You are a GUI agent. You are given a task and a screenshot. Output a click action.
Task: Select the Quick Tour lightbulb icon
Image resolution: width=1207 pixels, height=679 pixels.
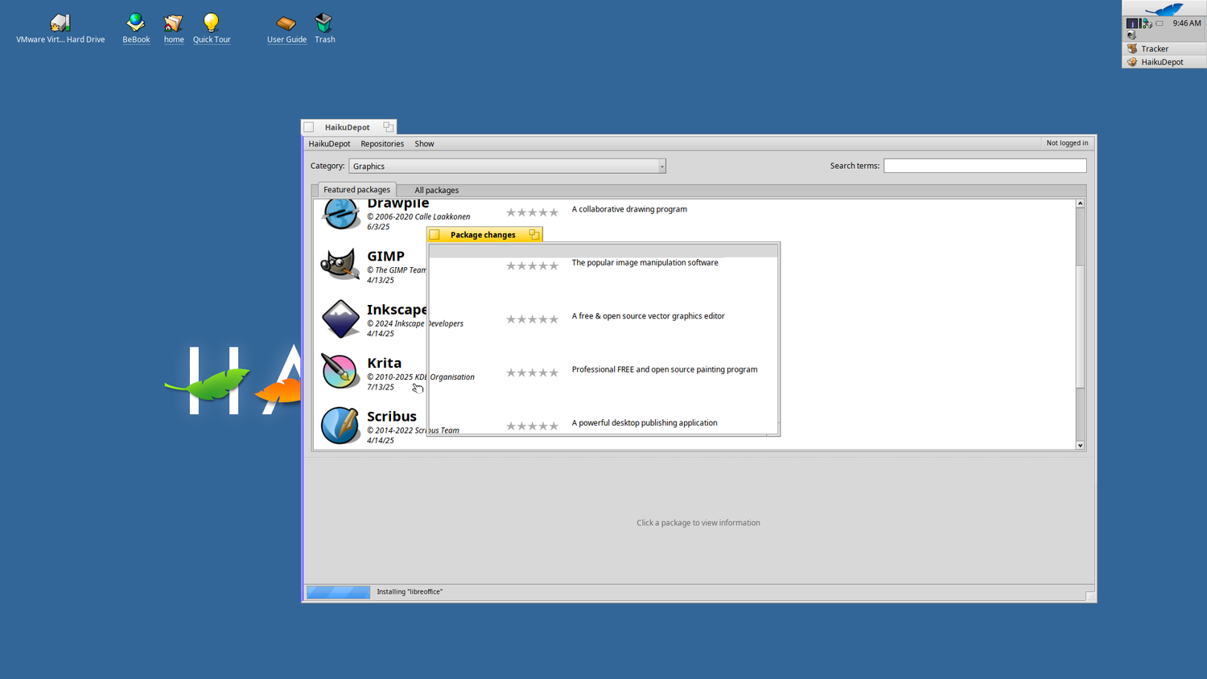211,23
